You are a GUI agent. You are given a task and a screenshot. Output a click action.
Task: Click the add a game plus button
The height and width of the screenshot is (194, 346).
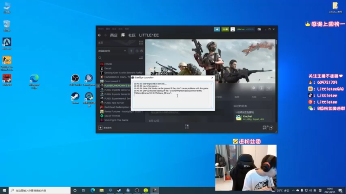100,128
